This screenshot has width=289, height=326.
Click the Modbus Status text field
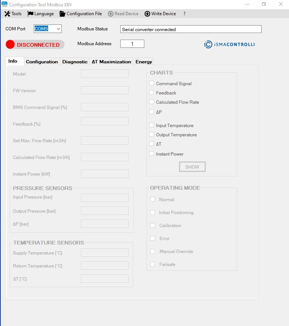pyautogui.click(x=191, y=29)
